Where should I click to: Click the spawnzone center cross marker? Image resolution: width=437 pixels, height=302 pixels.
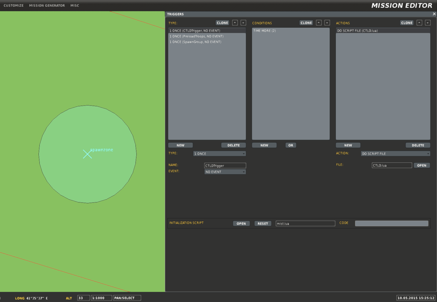click(x=87, y=154)
